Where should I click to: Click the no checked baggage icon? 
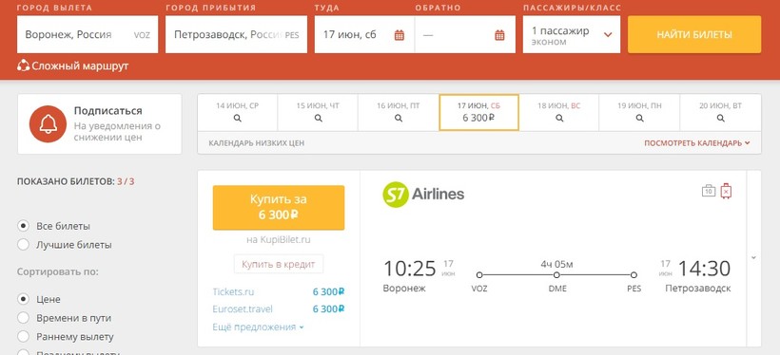(726, 191)
